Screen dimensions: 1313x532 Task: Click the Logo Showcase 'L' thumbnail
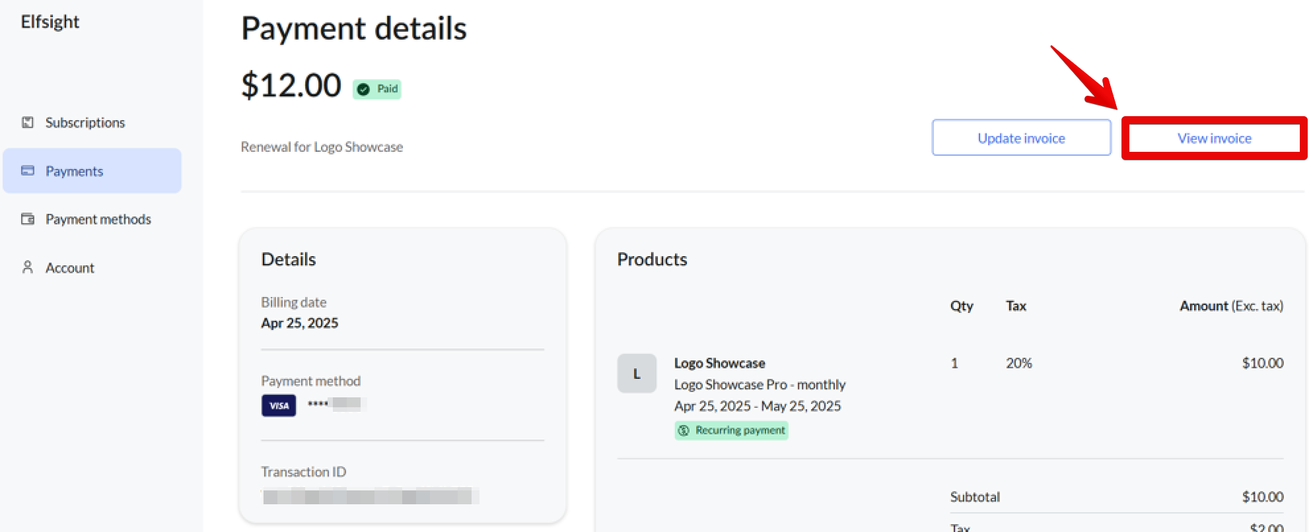pyautogui.click(x=637, y=374)
